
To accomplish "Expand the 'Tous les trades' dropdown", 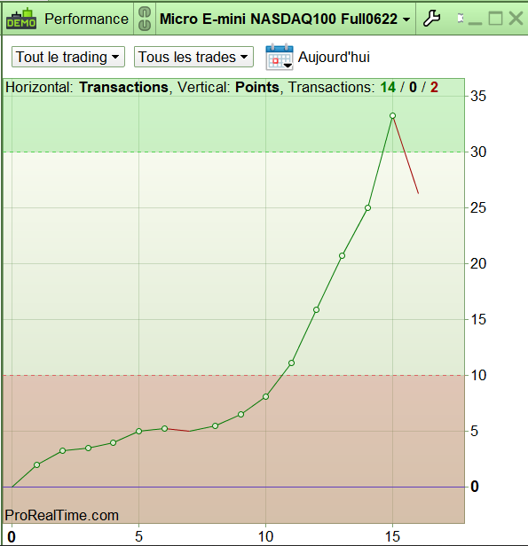I will click(193, 57).
